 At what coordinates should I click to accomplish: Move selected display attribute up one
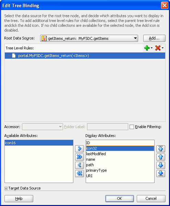coord(161,157)
